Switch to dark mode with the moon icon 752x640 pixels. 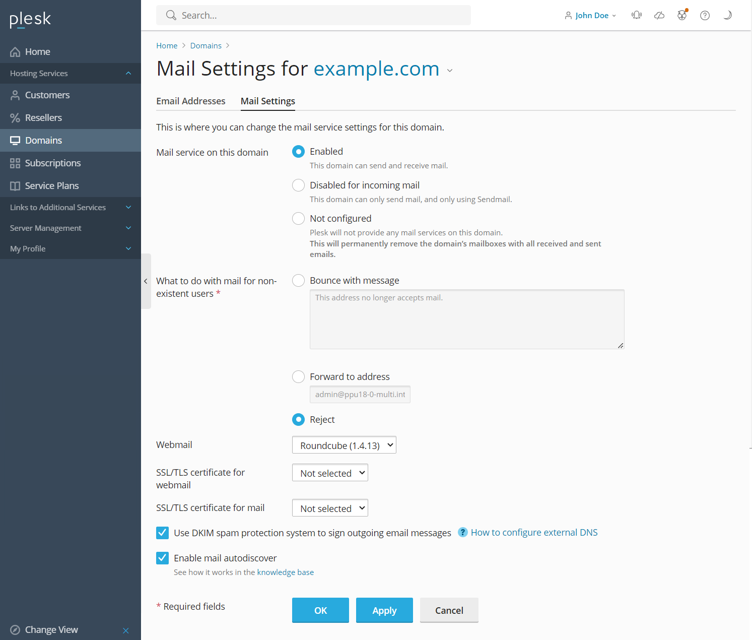point(727,15)
